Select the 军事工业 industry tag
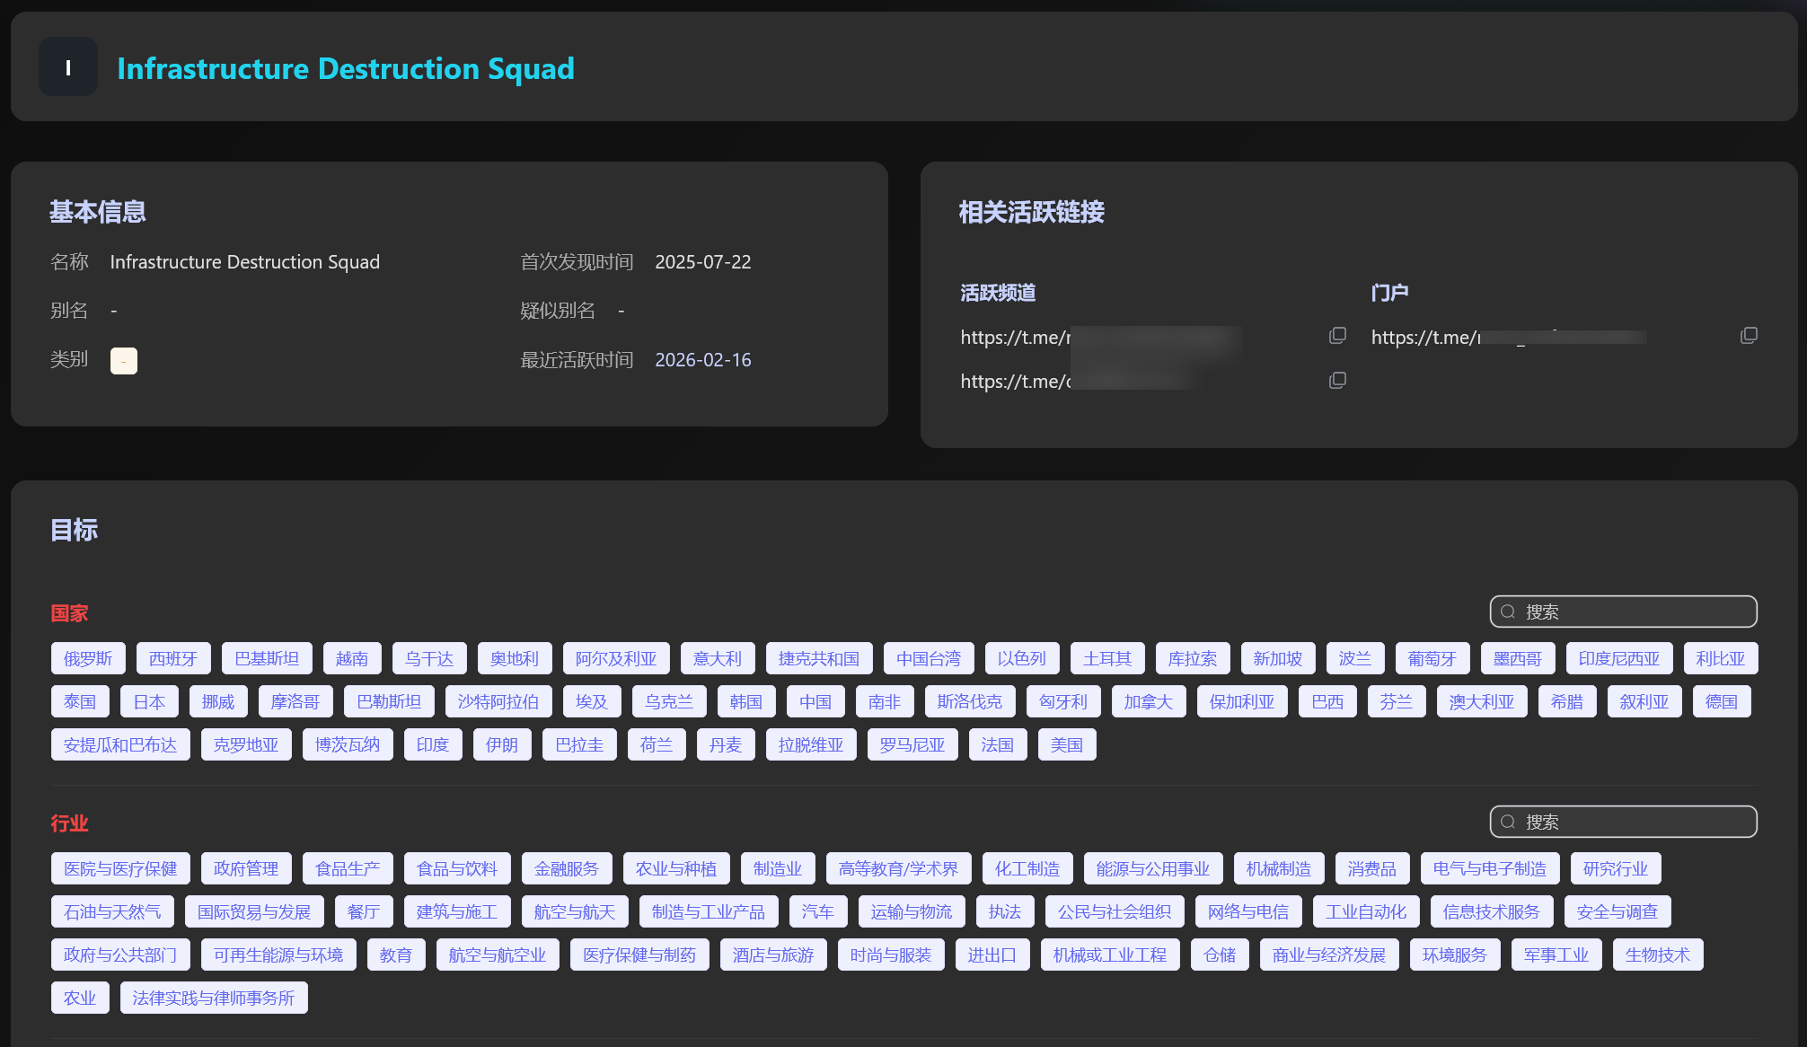1807x1047 pixels. tap(1556, 955)
